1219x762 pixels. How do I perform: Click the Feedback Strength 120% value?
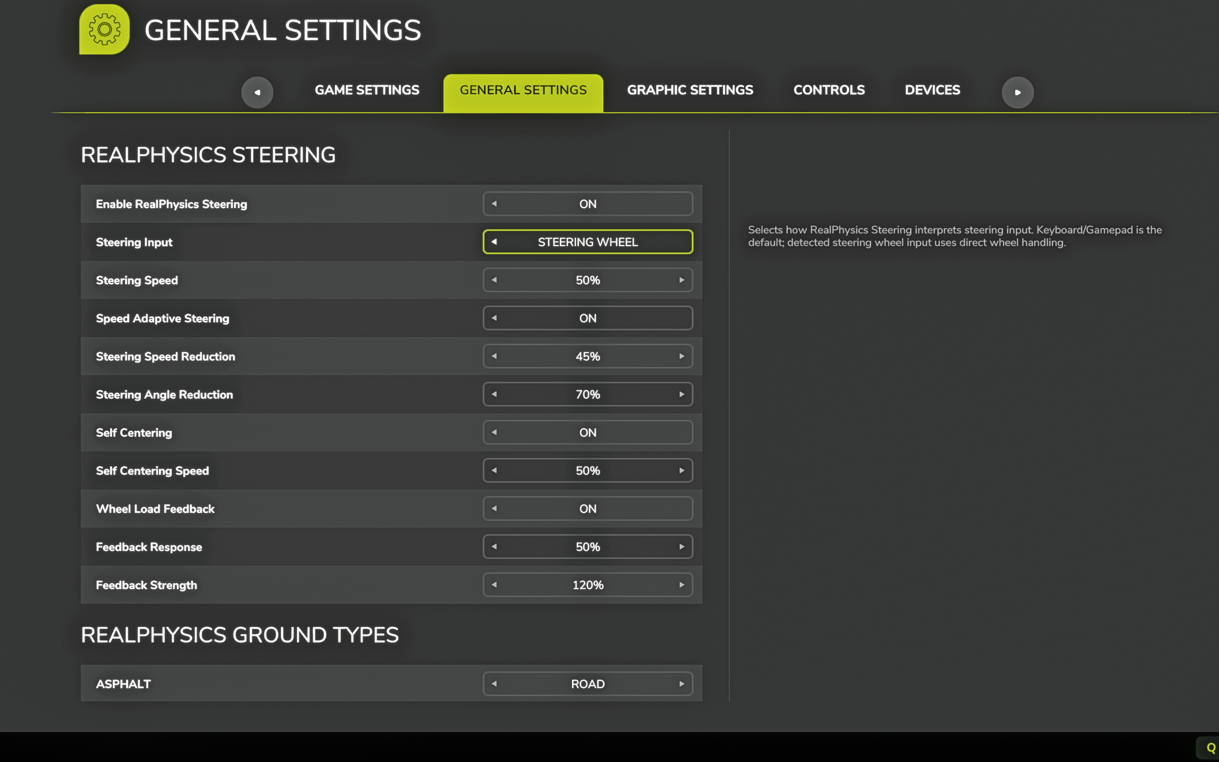tap(588, 585)
